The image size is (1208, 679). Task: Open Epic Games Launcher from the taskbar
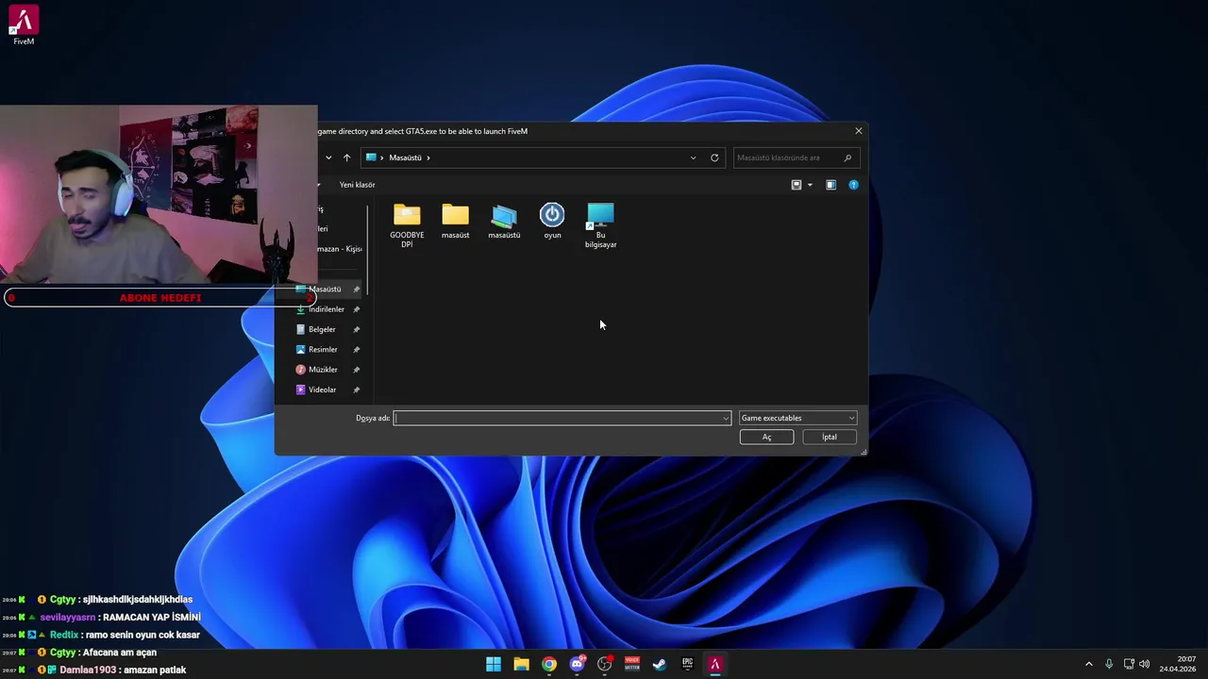687,664
